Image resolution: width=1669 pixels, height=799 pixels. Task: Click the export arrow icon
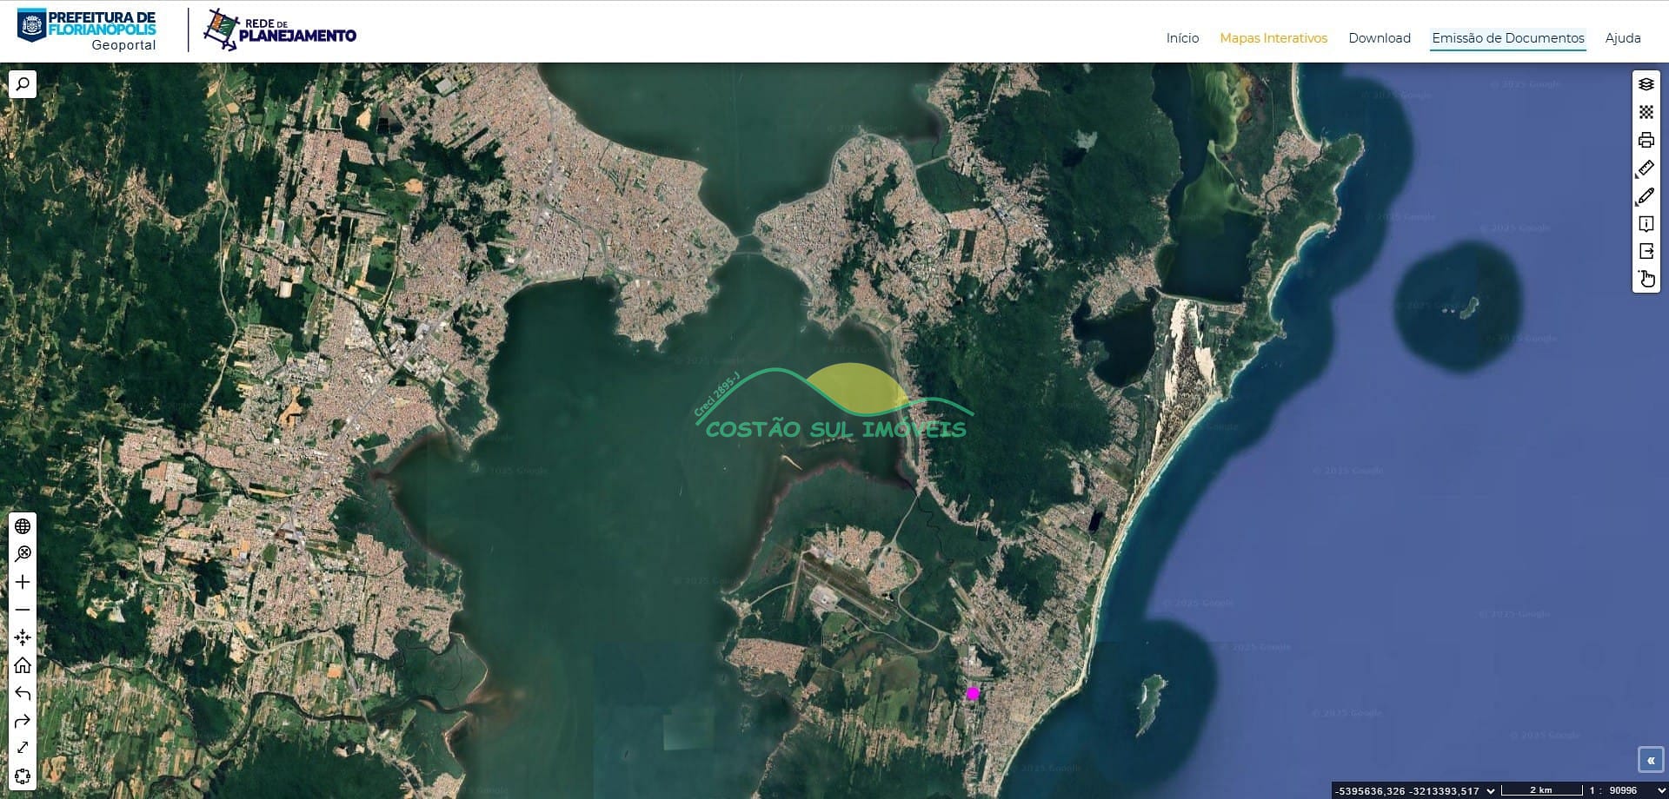coord(1646,251)
